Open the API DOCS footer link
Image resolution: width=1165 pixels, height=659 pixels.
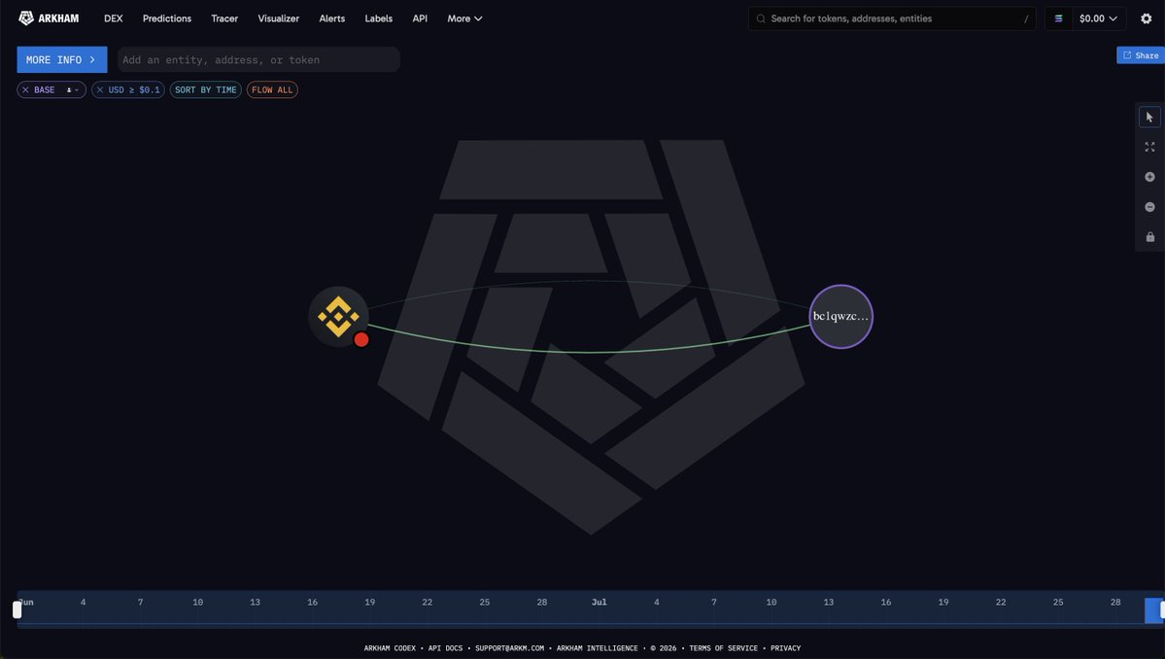[x=445, y=648]
